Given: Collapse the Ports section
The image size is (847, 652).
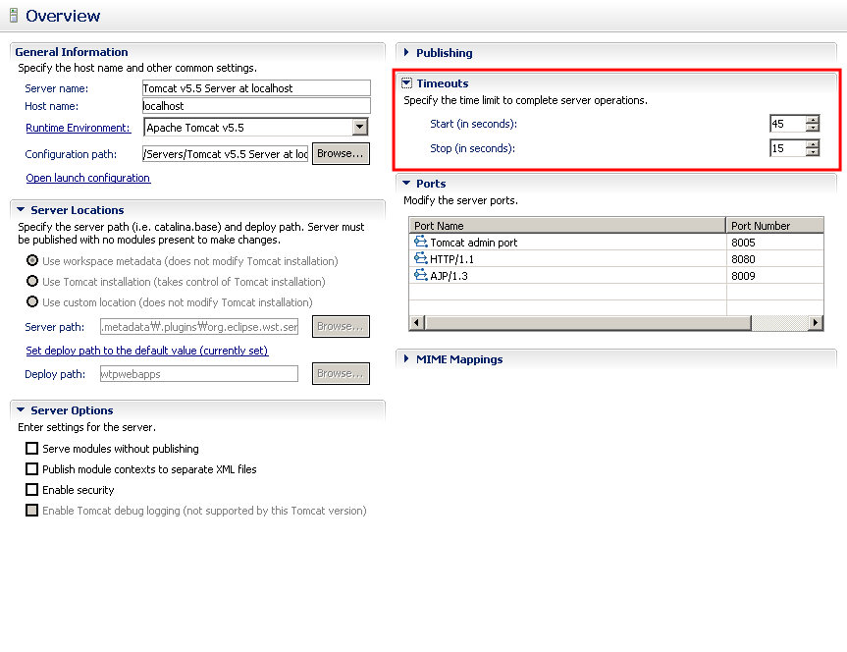Looking at the screenshot, I should click(x=406, y=184).
